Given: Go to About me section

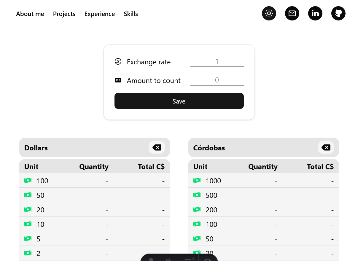Looking at the screenshot, I should click(30, 14).
